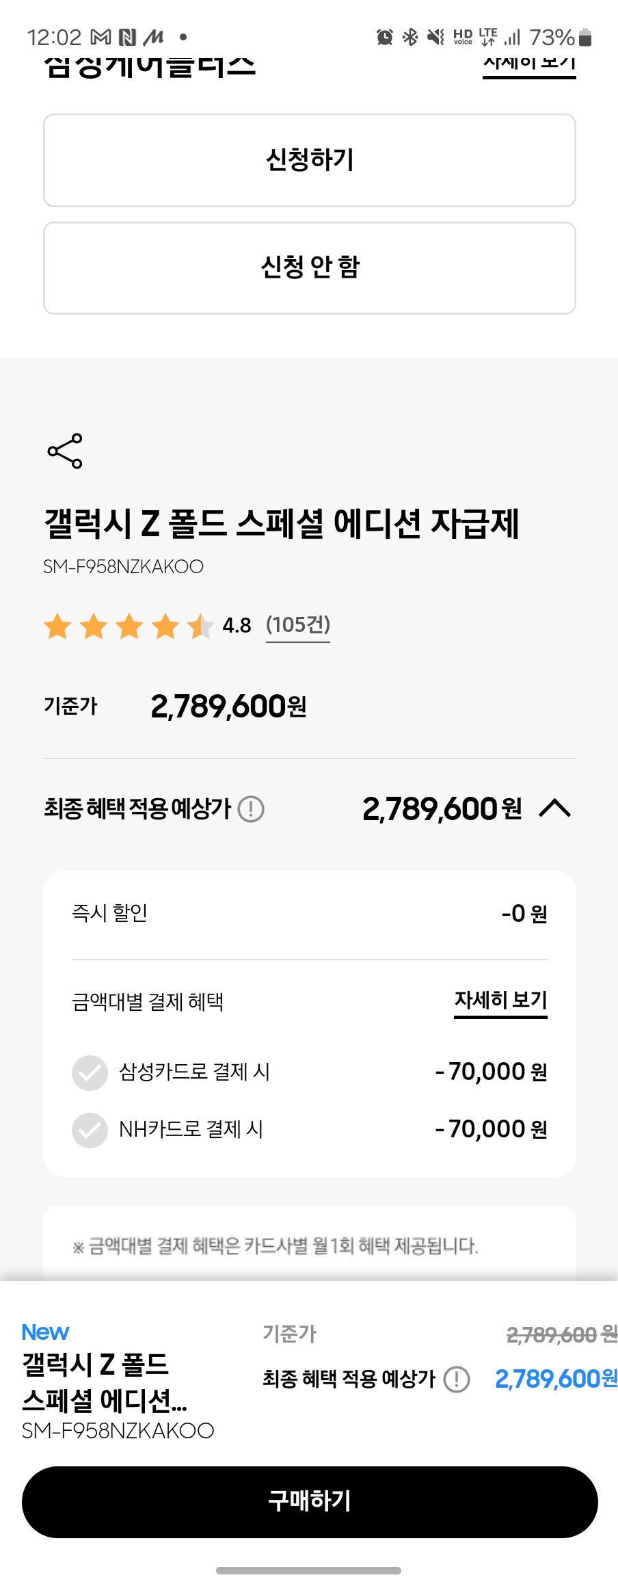Image resolution: width=618 pixels, height=1584 pixels.
Task: Tap the NFC status icon
Action: 127,37
